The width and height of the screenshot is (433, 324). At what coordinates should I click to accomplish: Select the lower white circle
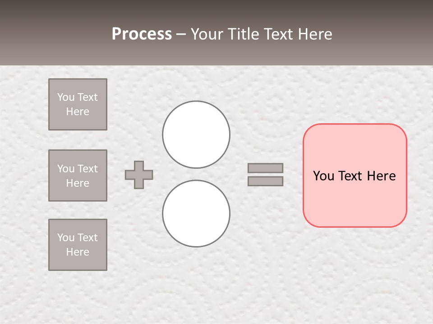196,213
